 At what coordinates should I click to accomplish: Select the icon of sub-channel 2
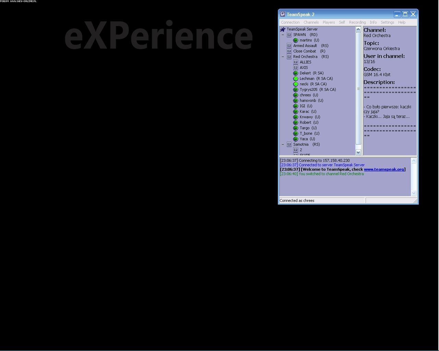click(x=296, y=150)
